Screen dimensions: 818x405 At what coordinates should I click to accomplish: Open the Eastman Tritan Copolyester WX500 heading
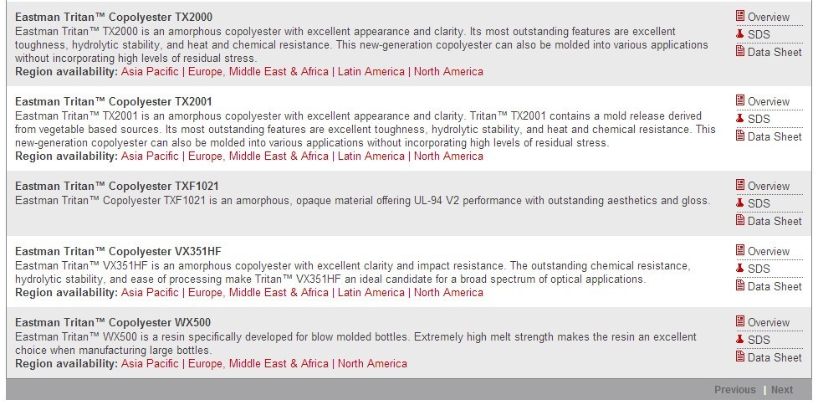pos(113,322)
